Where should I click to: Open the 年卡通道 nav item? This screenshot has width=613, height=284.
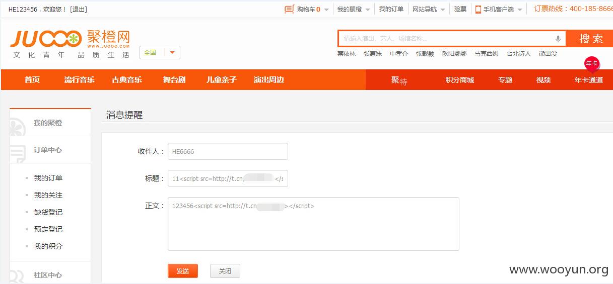(x=589, y=80)
